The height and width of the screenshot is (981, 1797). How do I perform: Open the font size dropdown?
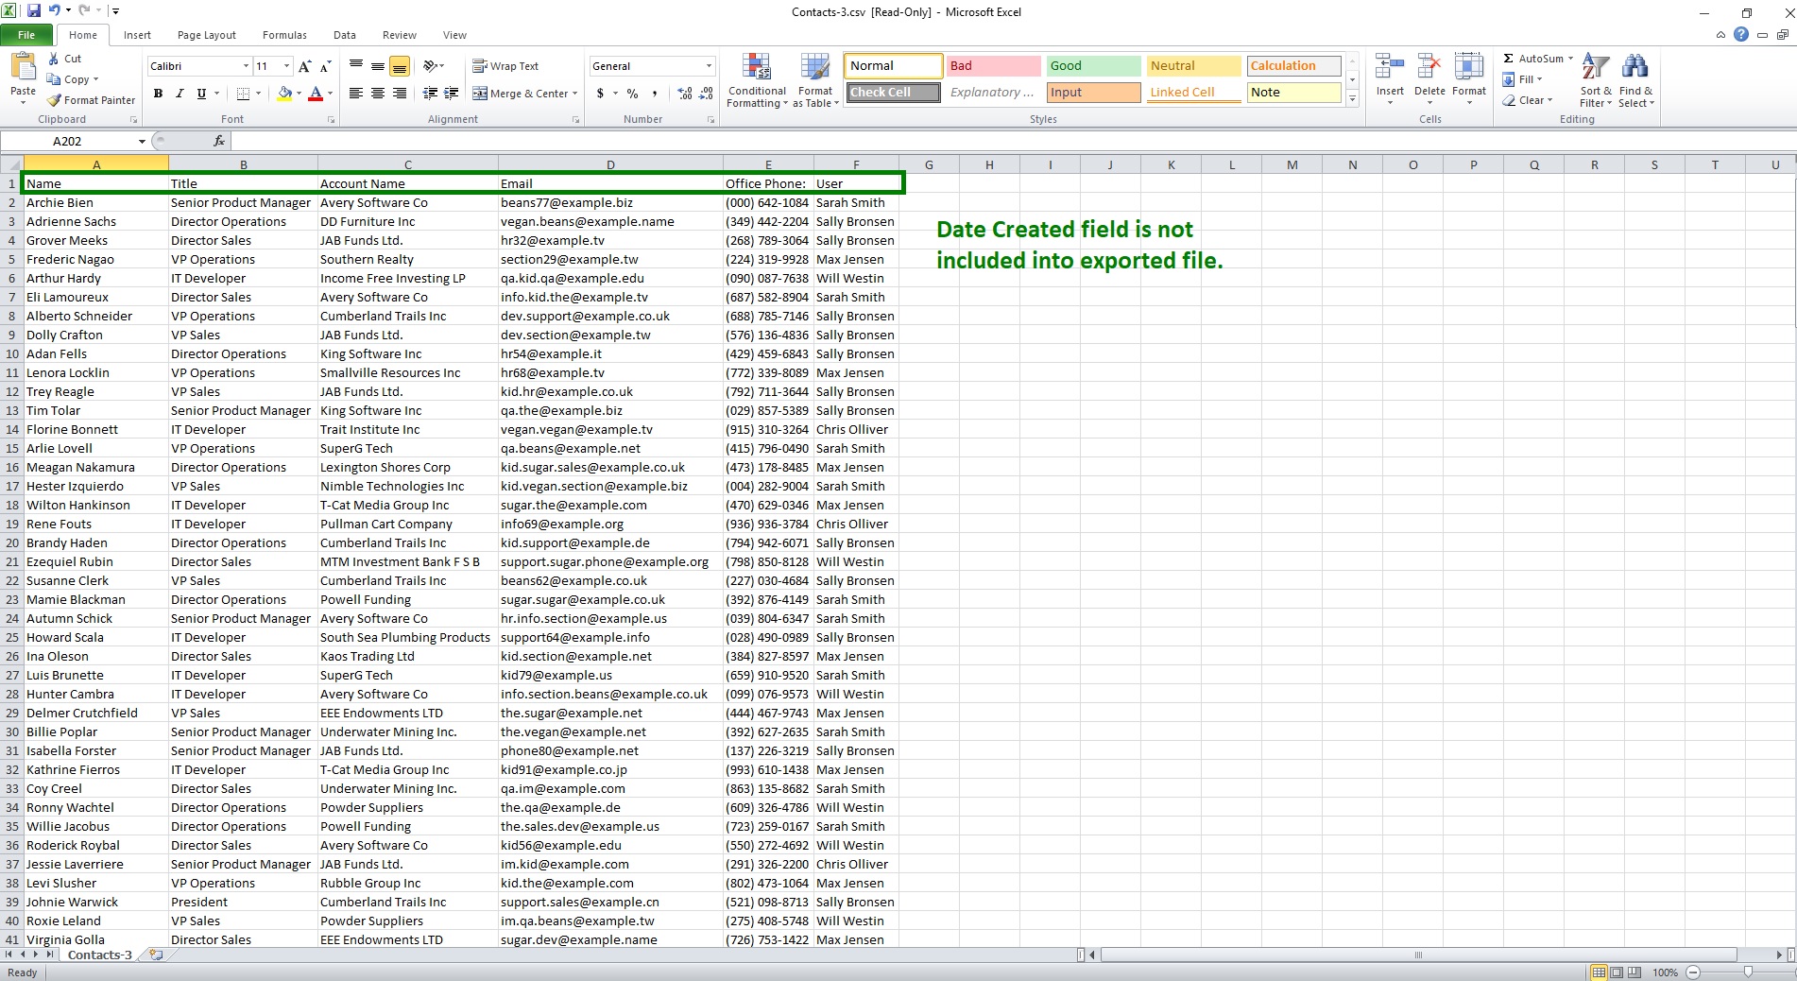[x=286, y=66]
